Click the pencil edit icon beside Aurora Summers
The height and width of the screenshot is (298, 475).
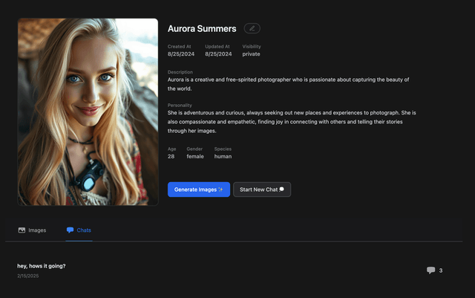tap(252, 28)
